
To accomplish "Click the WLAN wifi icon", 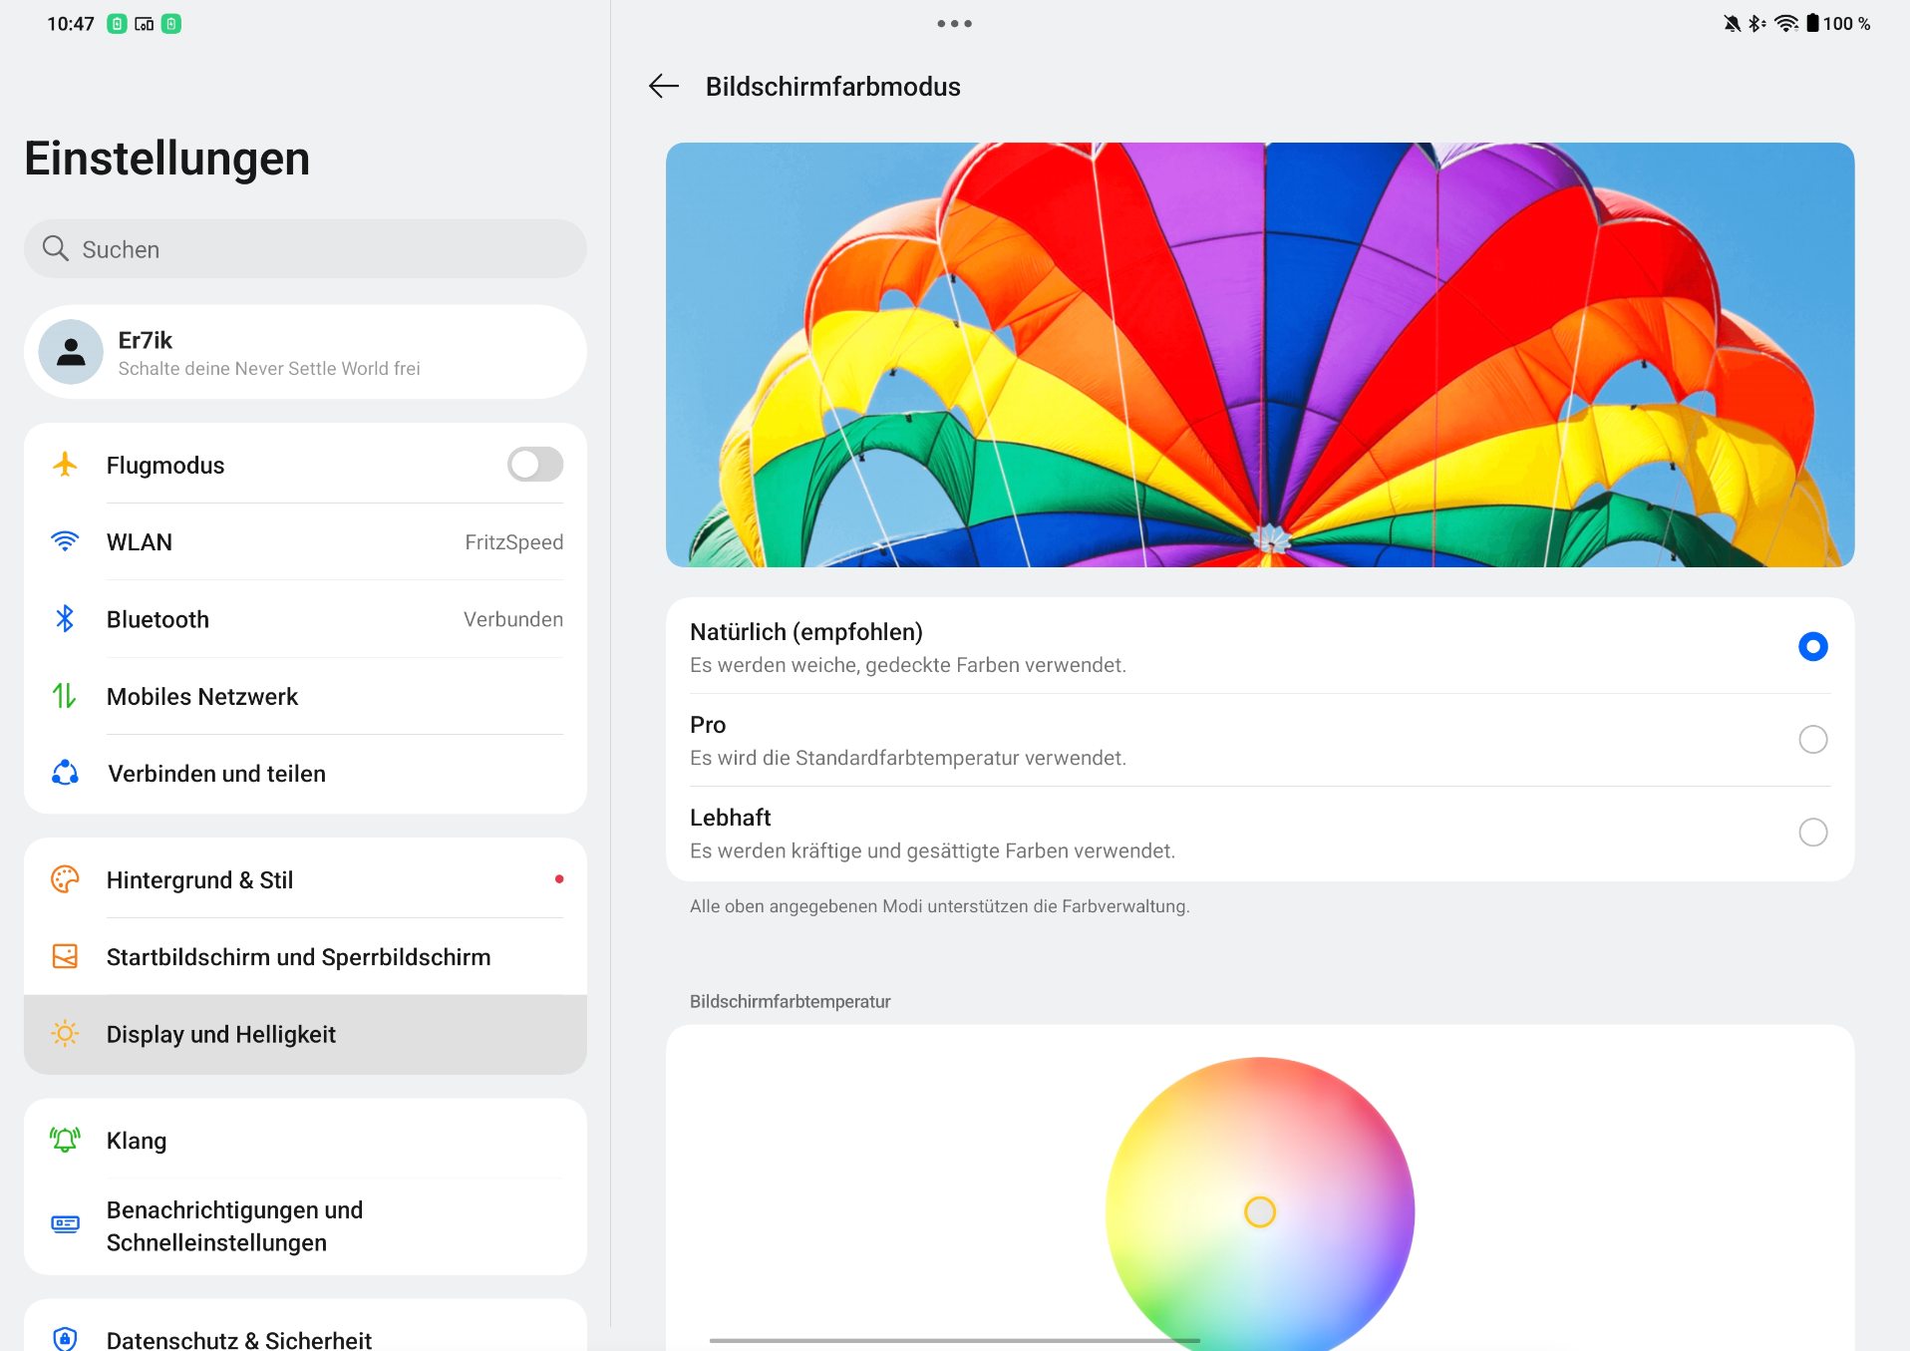I will pos(65,541).
